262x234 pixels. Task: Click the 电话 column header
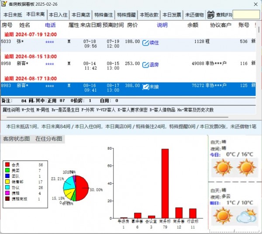point(50,25)
